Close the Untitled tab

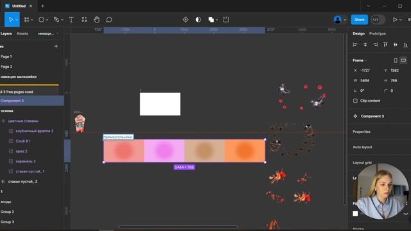coord(31,6)
